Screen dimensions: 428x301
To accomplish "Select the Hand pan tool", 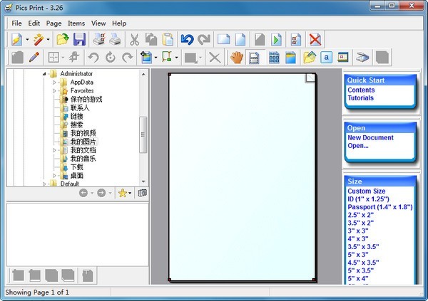I will point(237,58).
